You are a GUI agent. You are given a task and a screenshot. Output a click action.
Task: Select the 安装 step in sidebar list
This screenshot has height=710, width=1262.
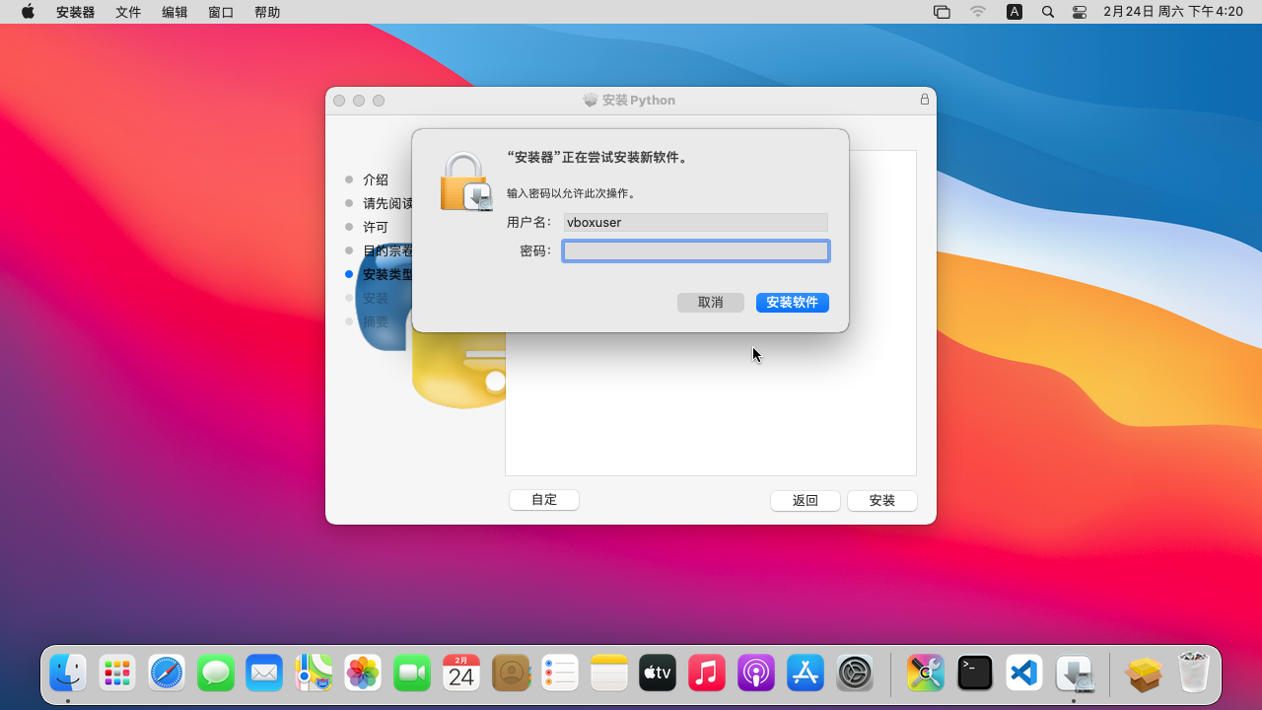(x=376, y=298)
